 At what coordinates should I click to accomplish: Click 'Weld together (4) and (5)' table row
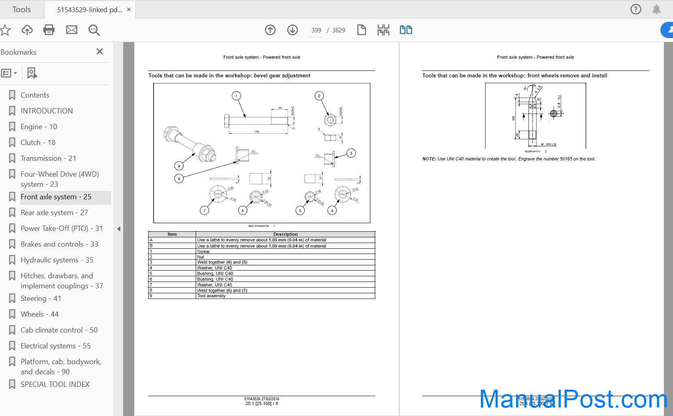pos(262,262)
